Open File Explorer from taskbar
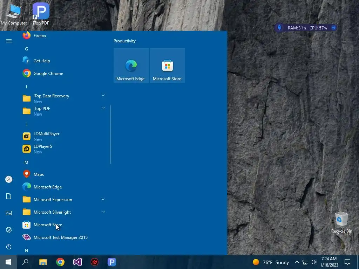 click(x=43, y=262)
